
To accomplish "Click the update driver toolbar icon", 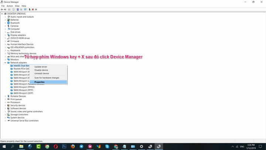I will coord(30,10).
